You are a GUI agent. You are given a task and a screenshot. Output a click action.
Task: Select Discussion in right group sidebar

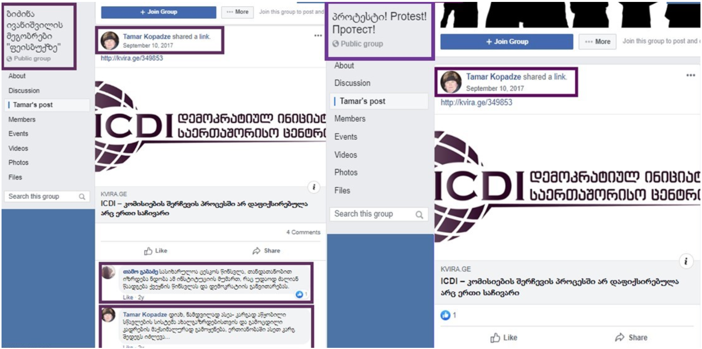(x=352, y=83)
